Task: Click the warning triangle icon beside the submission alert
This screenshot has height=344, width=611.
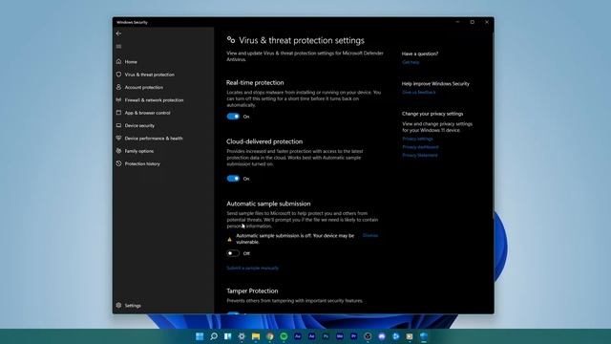Action: [x=229, y=239]
